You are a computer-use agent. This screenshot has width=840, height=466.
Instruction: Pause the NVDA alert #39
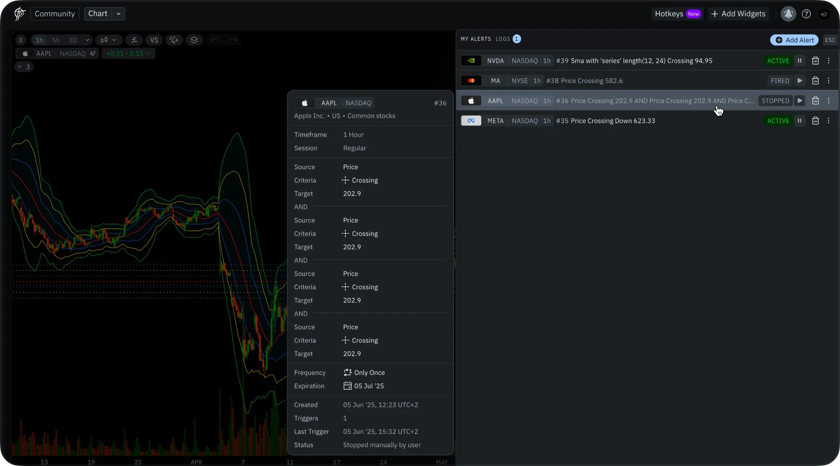(x=799, y=60)
